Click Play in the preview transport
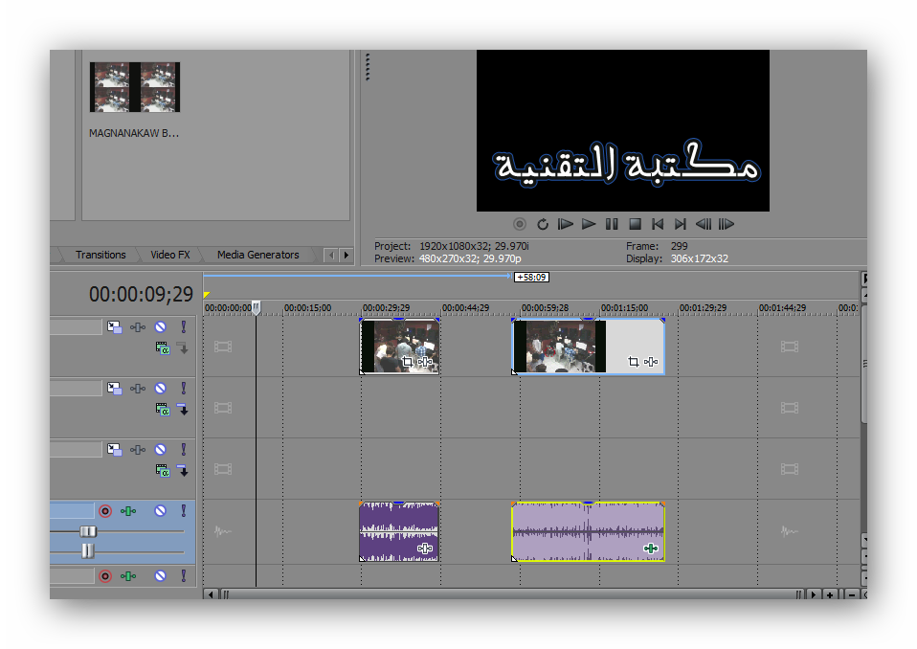Viewport: 917px width, 649px height. tap(589, 224)
